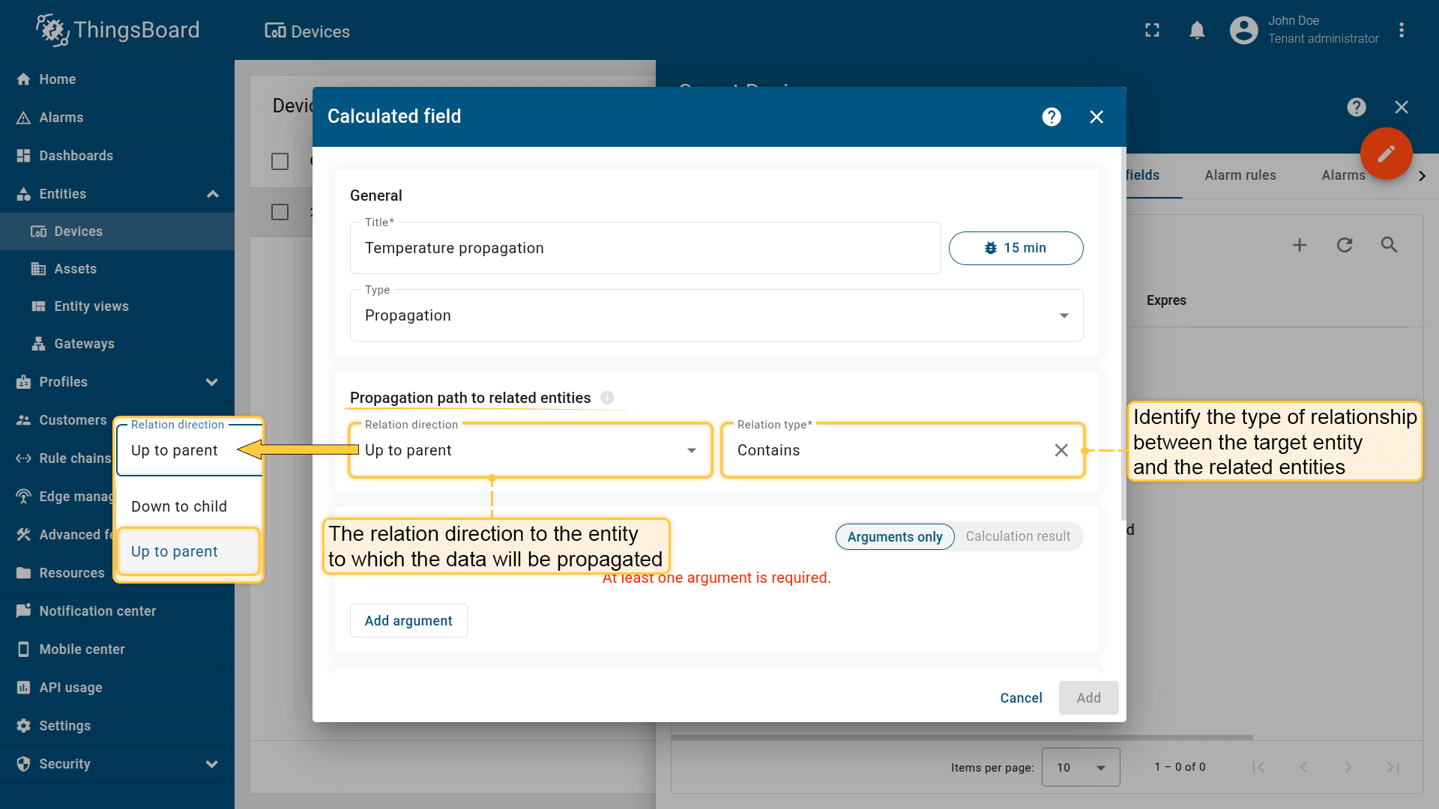
Task: Check the first device row checkbox
Action: click(280, 212)
